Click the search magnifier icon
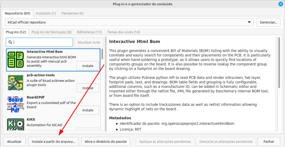285x147 pixels. pyautogui.click(x=10, y=42)
